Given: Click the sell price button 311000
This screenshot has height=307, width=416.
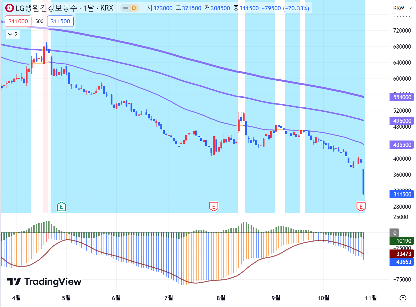Looking at the screenshot, I should click(18, 21).
